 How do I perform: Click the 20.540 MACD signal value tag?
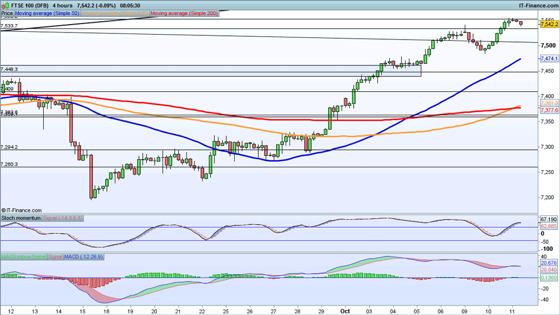click(549, 270)
